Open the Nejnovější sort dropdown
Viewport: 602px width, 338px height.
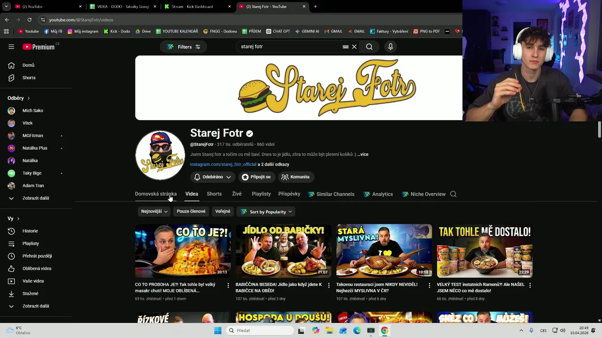coord(154,212)
